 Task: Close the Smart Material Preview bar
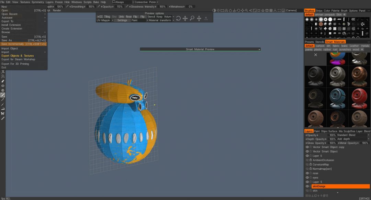click(x=259, y=49)
